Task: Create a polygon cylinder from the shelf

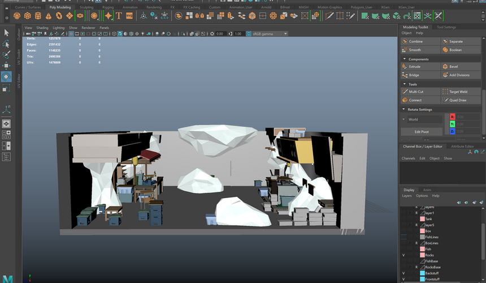Action: 38,15
